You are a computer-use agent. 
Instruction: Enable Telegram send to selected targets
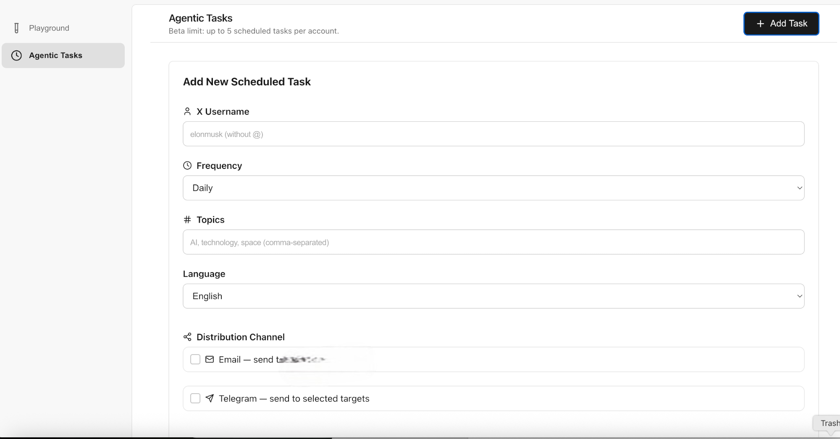195,398
